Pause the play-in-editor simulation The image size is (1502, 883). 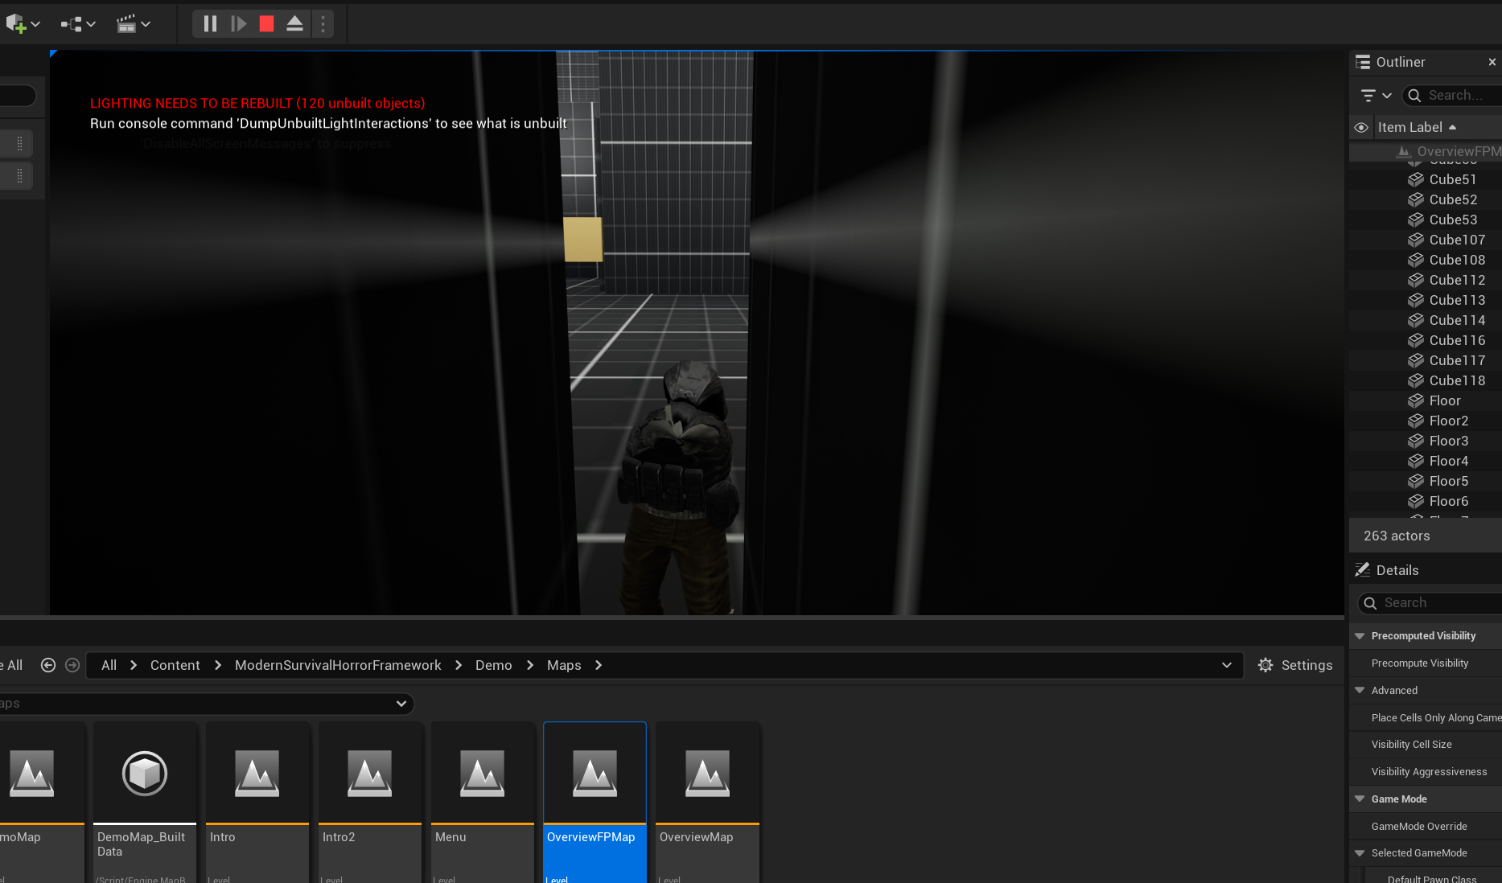(210, 24)
